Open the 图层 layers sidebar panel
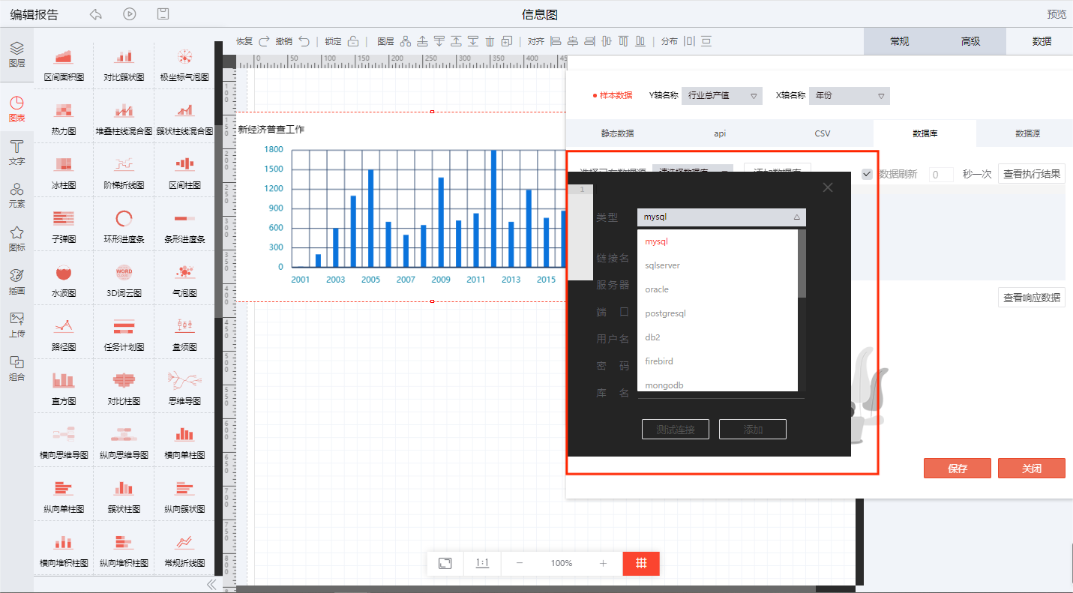 pos(16,55)
